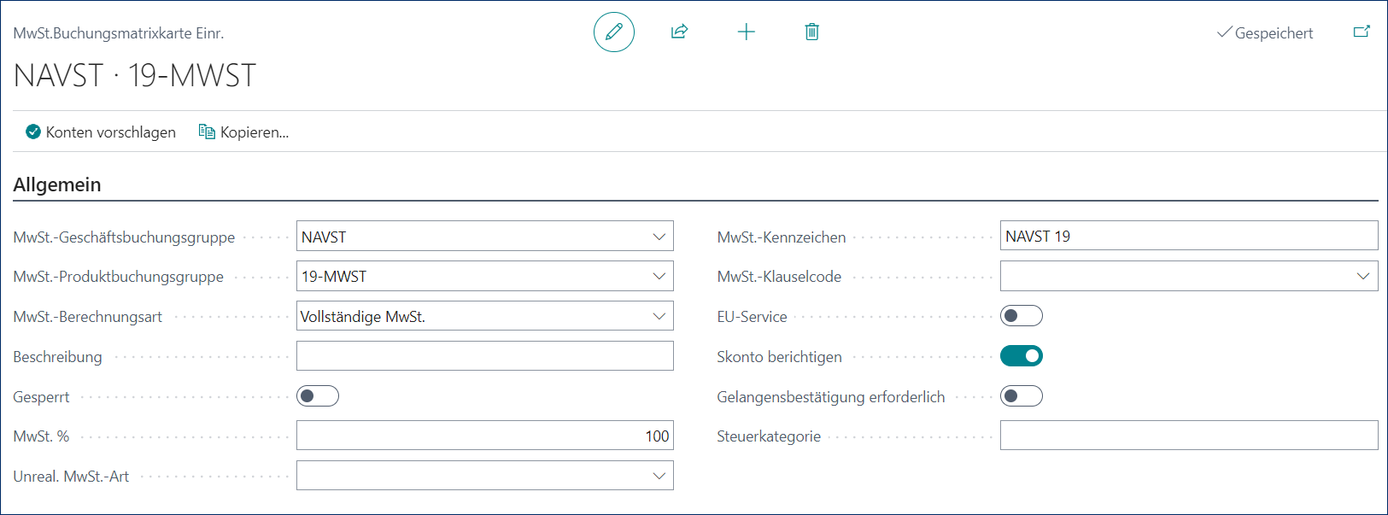Image resolution: width=1388 pixels, height=515 pixels.
Task: Click the Steuerkategorie input field
Action: (1189, 436)
